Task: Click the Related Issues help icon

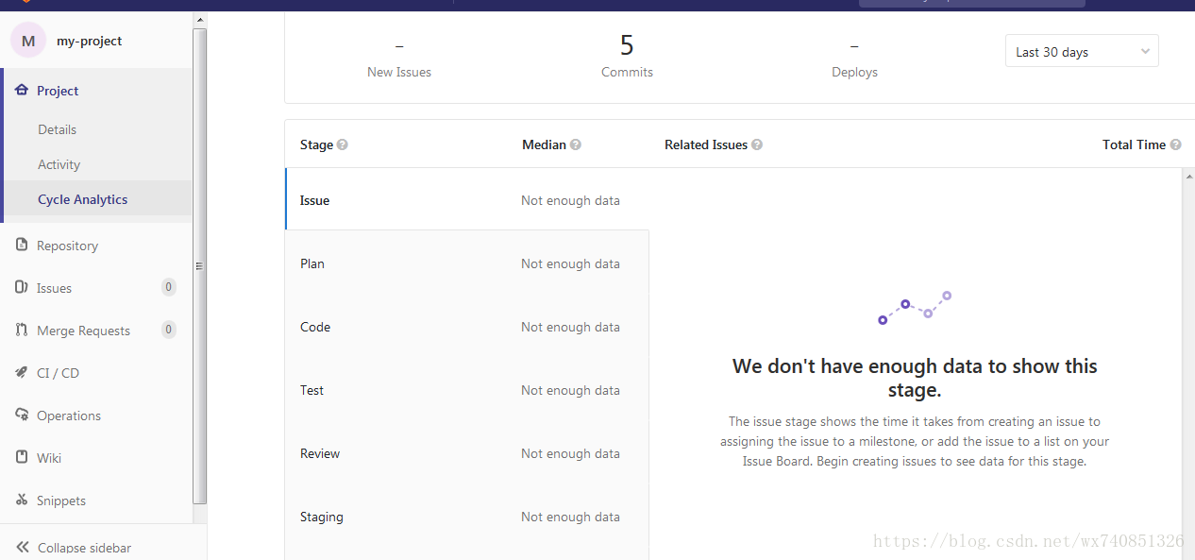Action: 757,144
